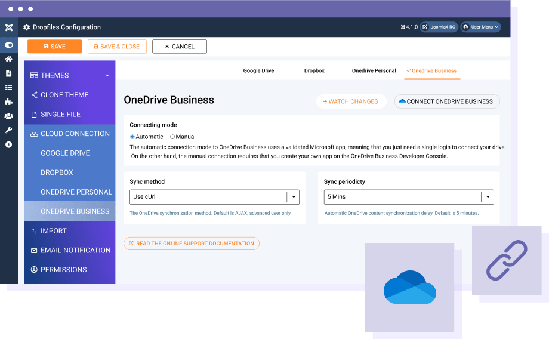Toggle the sidebar menu switch icon
The image size is (549, 339).
point(9,45)
